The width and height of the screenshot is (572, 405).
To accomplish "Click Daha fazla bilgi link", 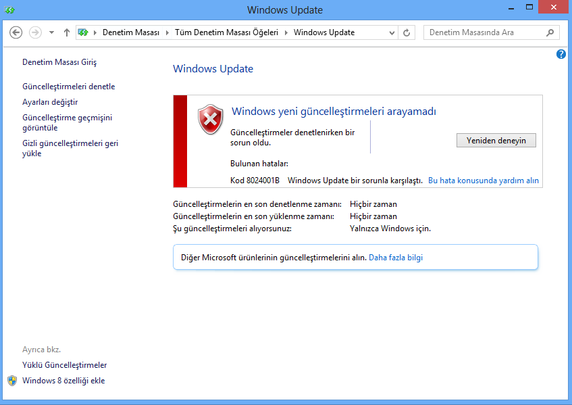I will coord(396,258).
